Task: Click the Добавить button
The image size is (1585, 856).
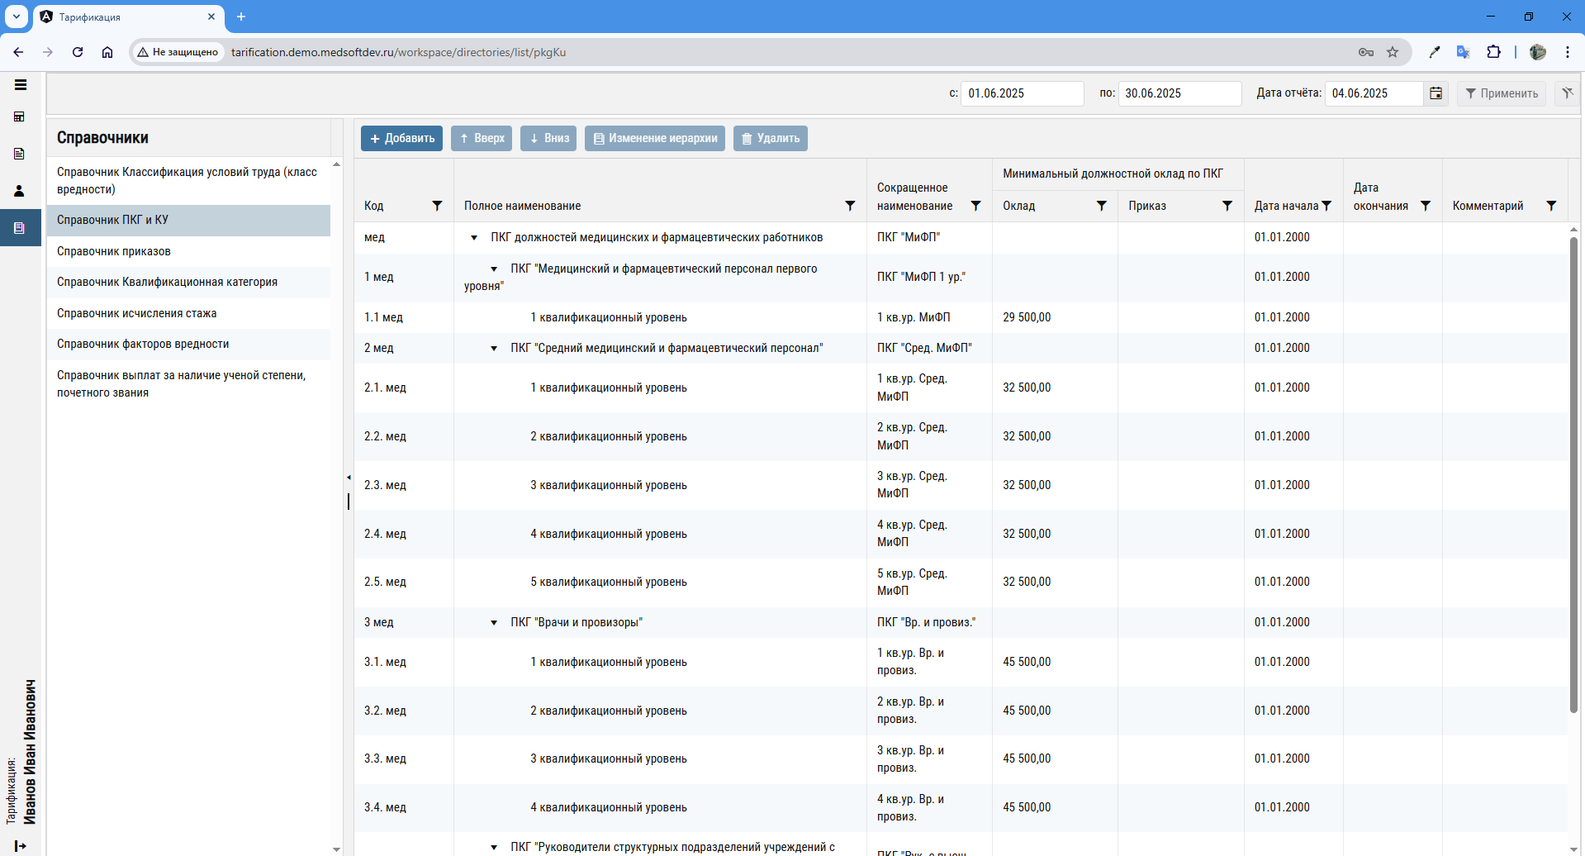Action: click(x=401, y=138)
